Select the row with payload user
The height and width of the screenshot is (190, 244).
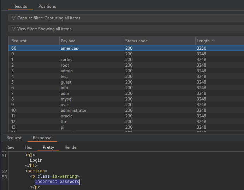click(x=126, y=105)
